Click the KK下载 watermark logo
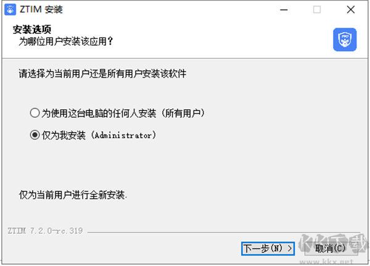Screen dimensions: 370x266 click(x=334, y=244)
